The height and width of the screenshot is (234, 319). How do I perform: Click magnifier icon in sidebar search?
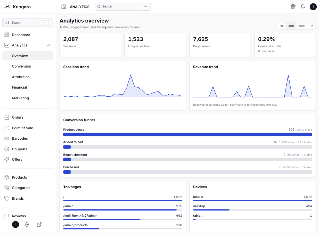(x=7, y=23)
